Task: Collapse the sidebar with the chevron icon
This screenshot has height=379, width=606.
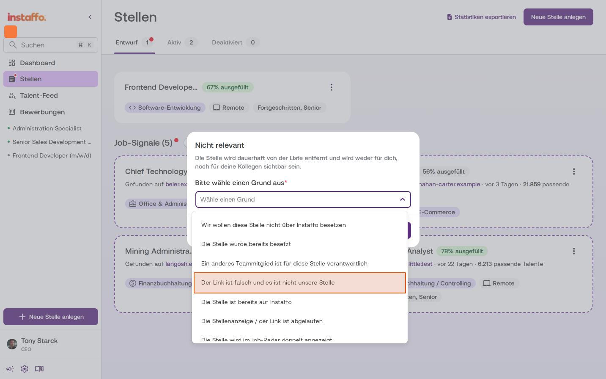Action: (90, 17)
